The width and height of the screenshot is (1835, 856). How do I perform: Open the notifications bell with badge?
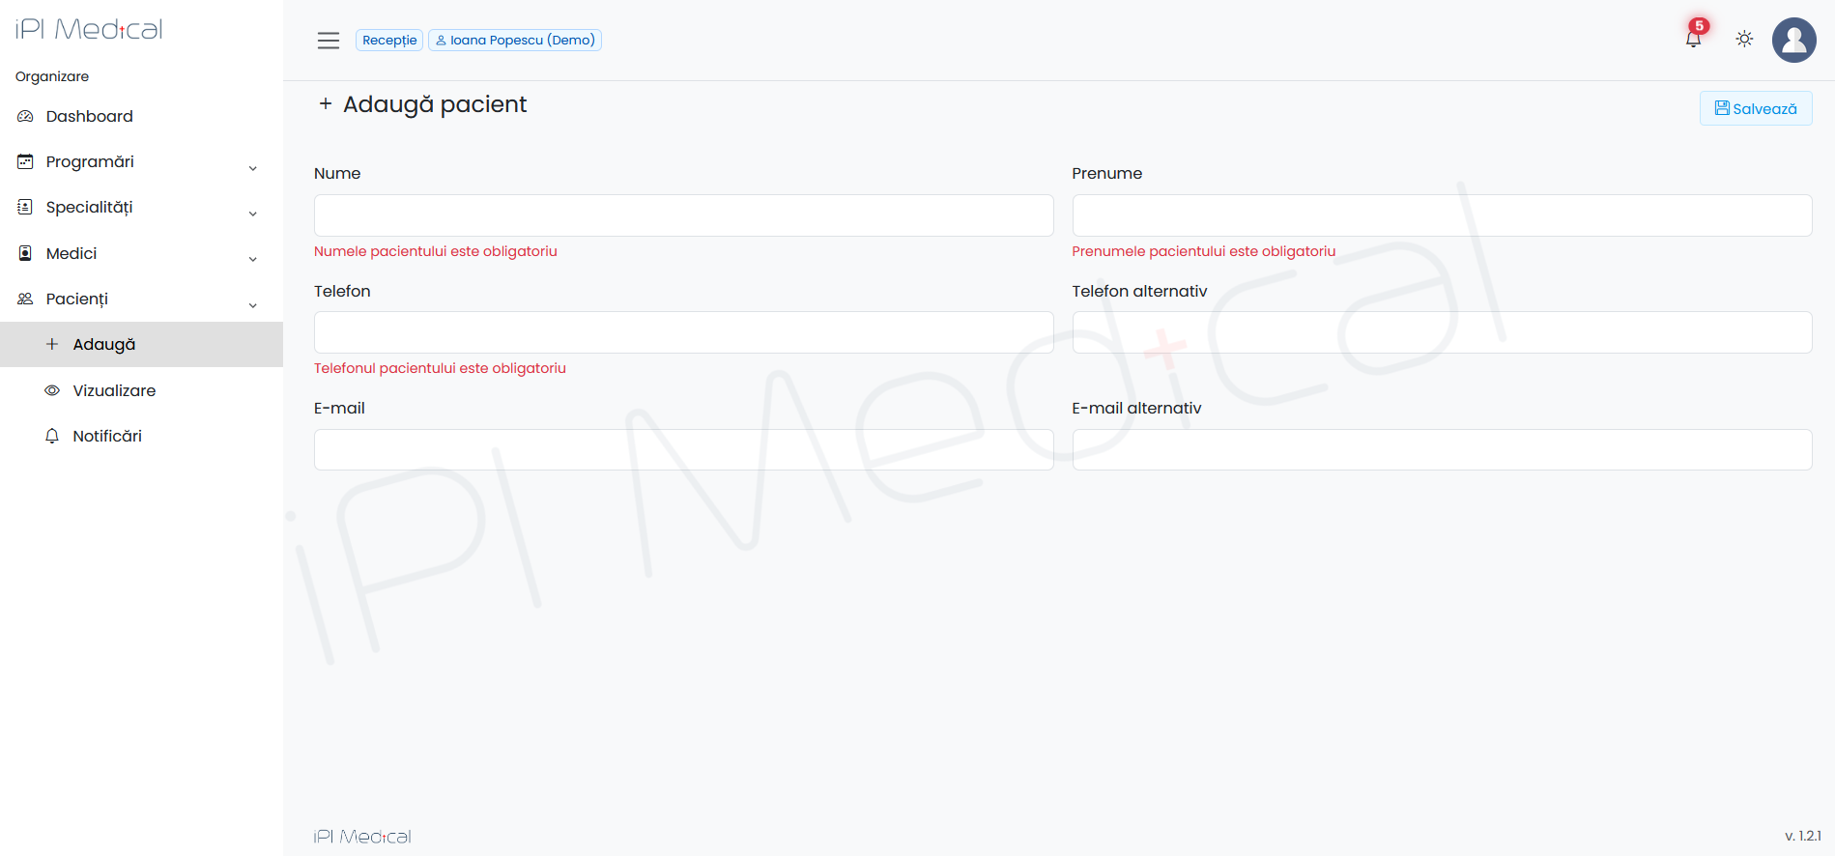point(1693,39)
